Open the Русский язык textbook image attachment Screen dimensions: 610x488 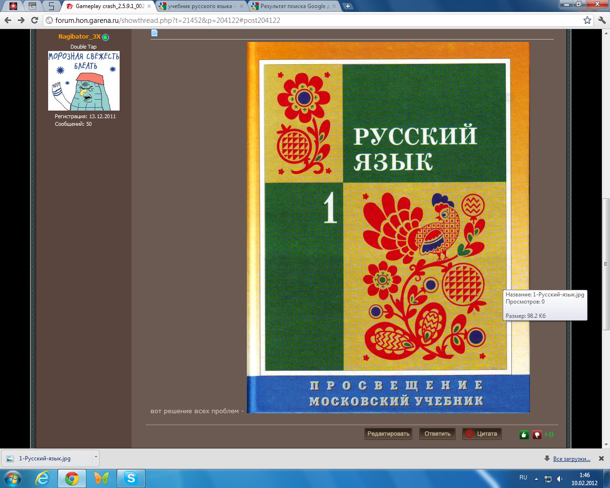(x=388, y=227)
